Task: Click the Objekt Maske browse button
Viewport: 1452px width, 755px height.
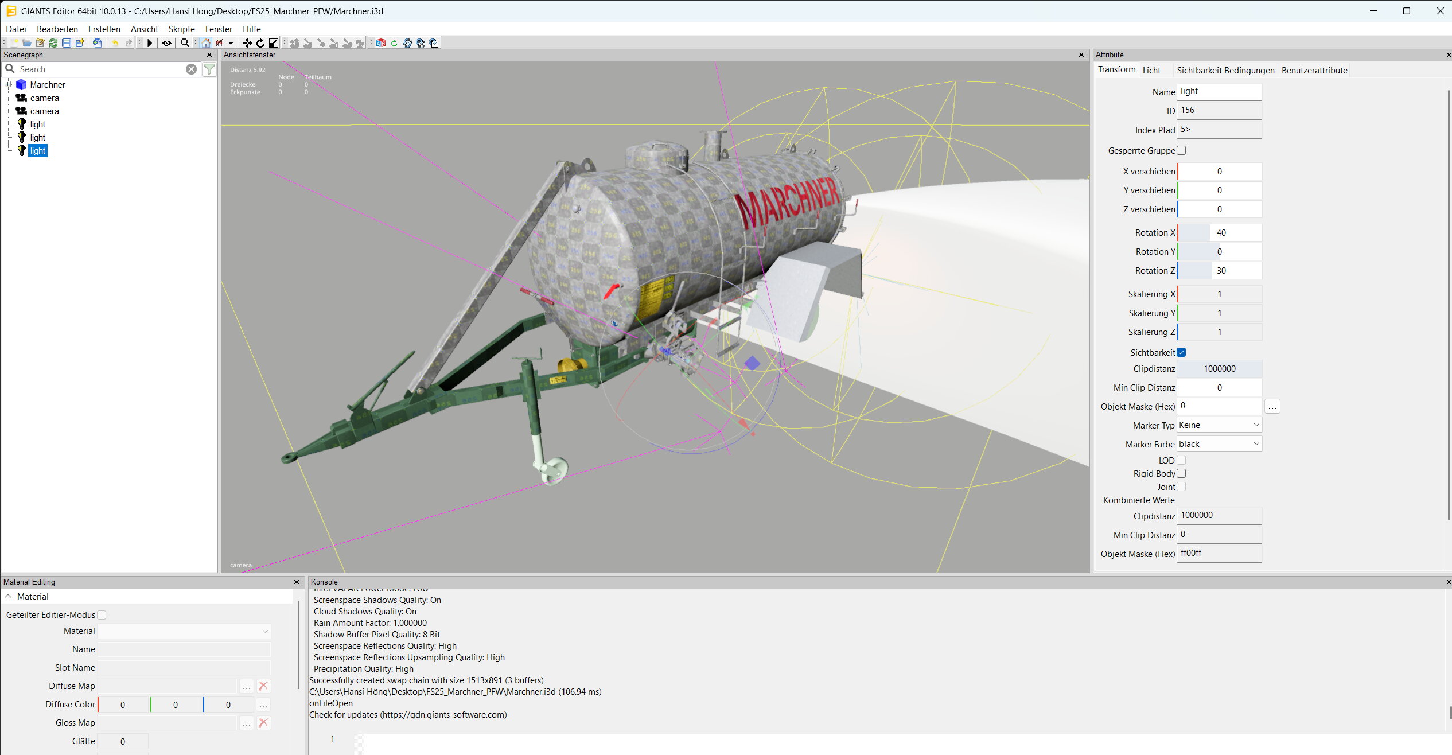Action: [x=1272, y=407]
